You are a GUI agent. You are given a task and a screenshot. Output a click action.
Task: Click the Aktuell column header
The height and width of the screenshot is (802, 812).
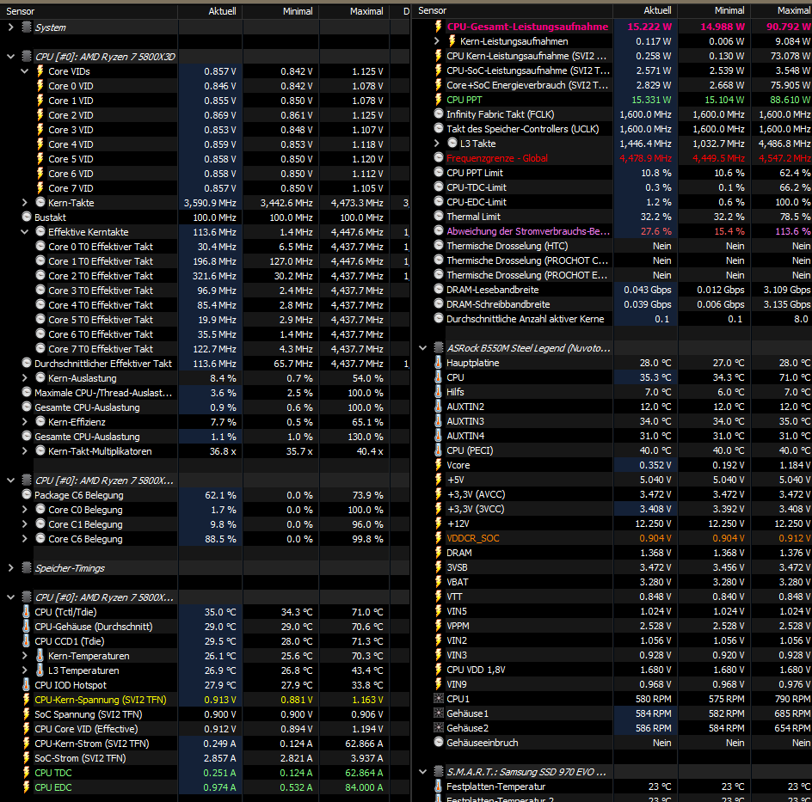[x=222, y=10]
